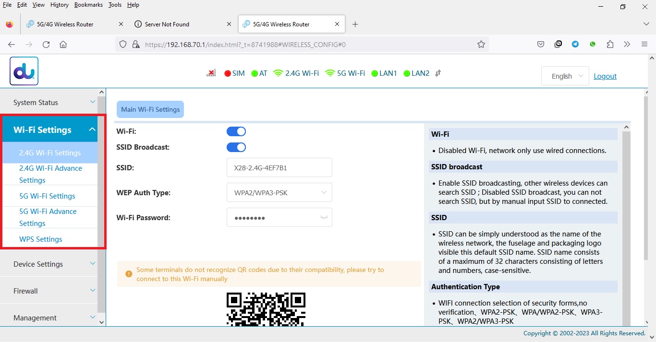Open 5G Wi-Fi Settings page

click(x=47, y=196)
